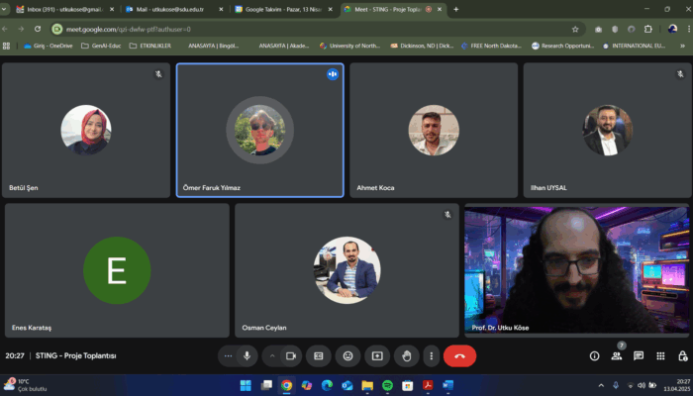Click the red leave call button
The width and height of the screenshot is (693, 396).
coord(459,355)
